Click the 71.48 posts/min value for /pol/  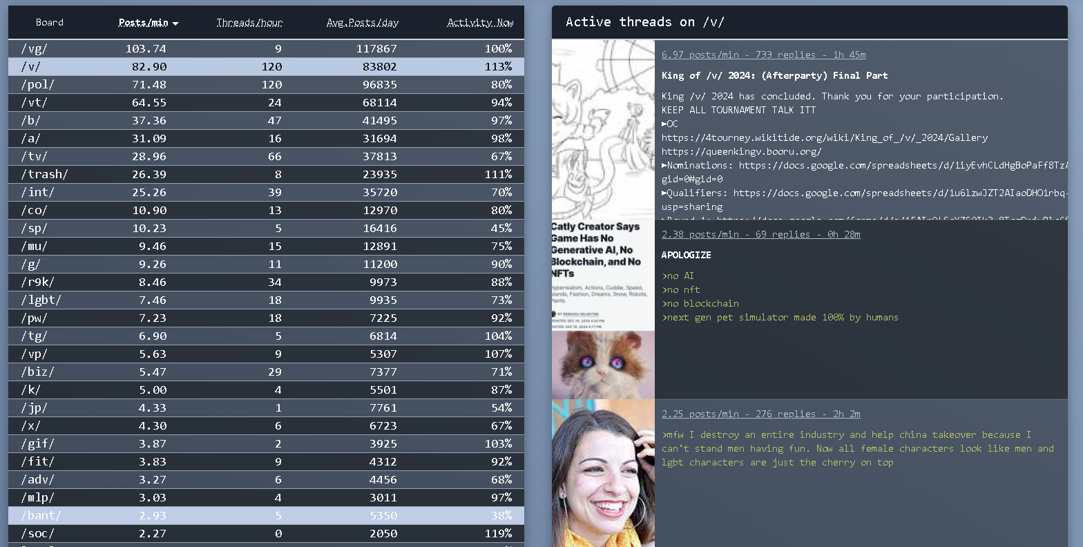coord(149,85)
